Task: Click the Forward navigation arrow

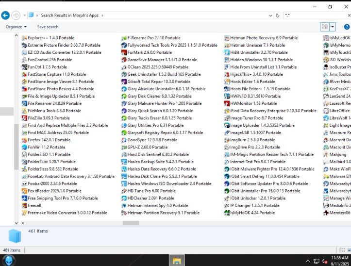Action: (x=16, y=16)
